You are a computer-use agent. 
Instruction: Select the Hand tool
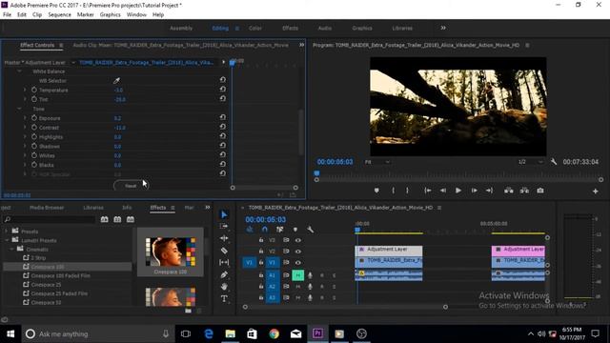224,287
